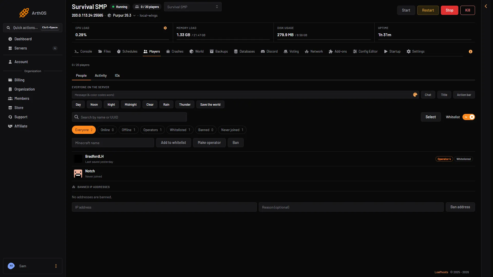The height and width of the screenshot is (277, 493).
Task: Open the Startup tab
Action: tap(392, 52)
